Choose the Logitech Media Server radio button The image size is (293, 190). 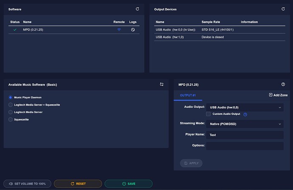tap(11, 112)
